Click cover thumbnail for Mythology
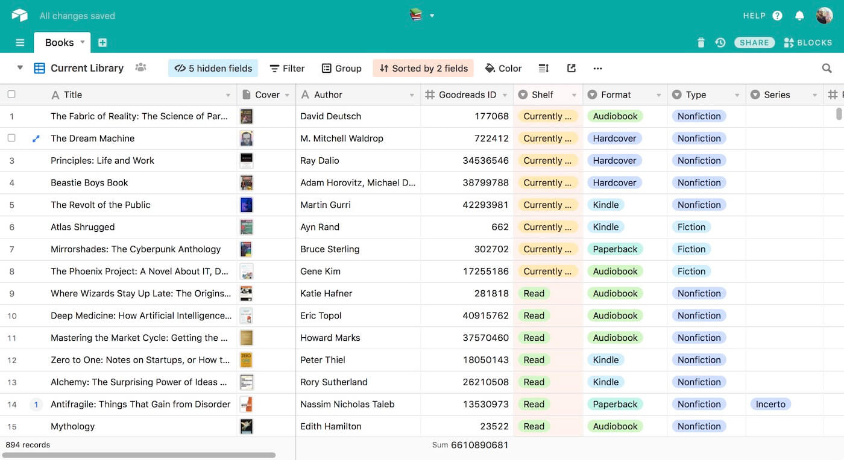Image resolution: width=844 pixels, height=460 pixels. (246, 426)
